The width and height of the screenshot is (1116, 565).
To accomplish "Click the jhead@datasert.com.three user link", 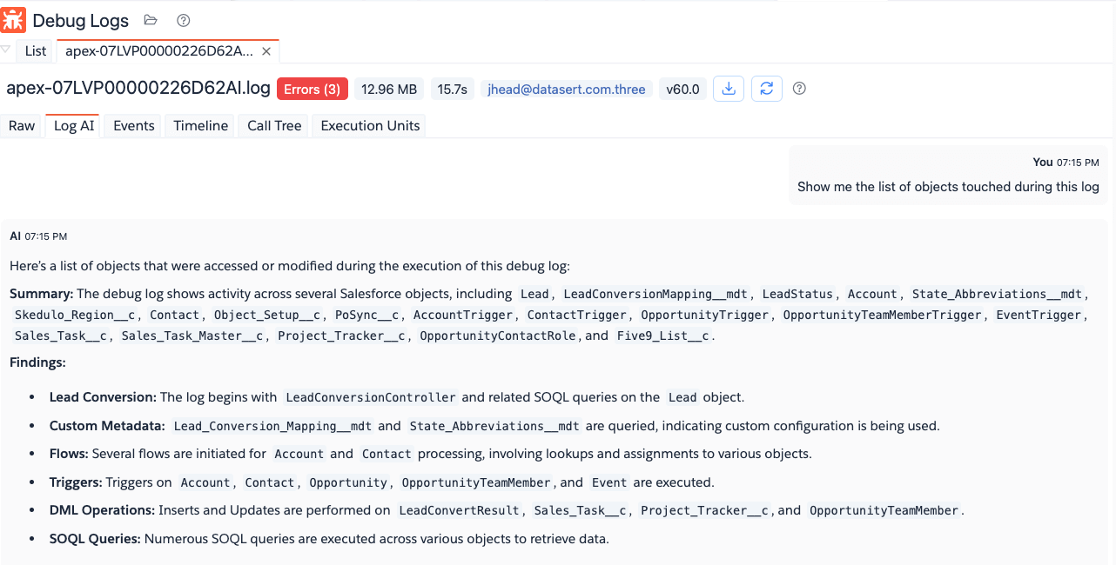I will tap(567, 90).
